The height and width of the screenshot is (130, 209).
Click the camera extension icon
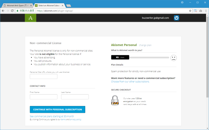(201, 11)
